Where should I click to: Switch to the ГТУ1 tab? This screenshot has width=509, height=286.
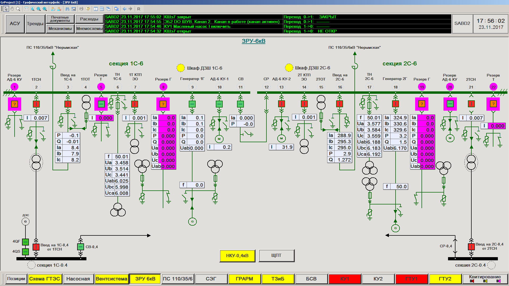[411, 279]
